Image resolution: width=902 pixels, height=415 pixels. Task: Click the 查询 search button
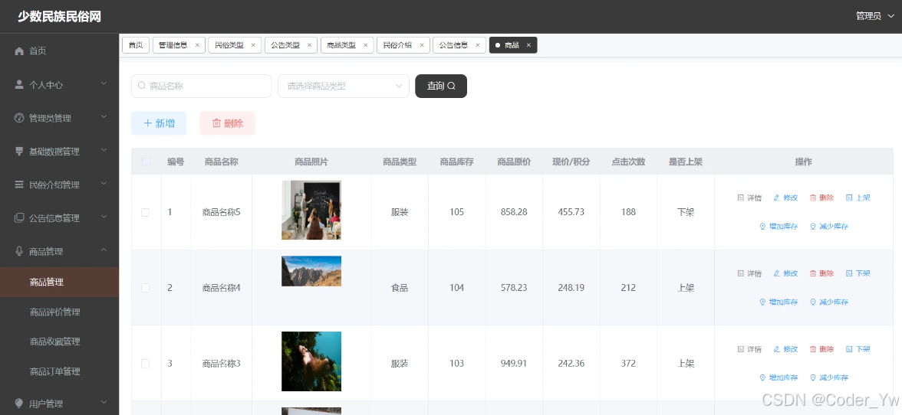[441, 86]
